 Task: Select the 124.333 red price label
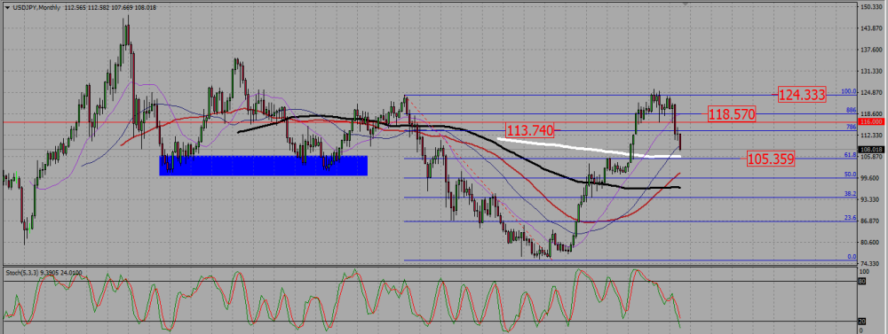point(801,95)
